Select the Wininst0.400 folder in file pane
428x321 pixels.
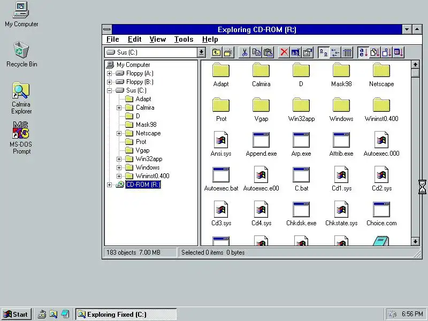pos(381,110)
